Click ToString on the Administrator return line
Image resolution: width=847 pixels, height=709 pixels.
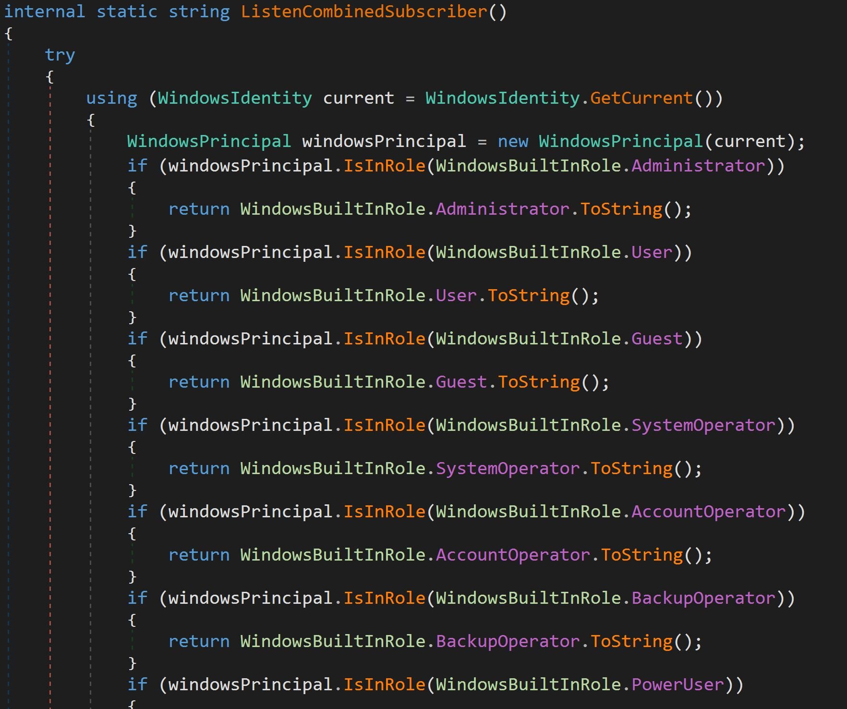[x=621, y=209]
